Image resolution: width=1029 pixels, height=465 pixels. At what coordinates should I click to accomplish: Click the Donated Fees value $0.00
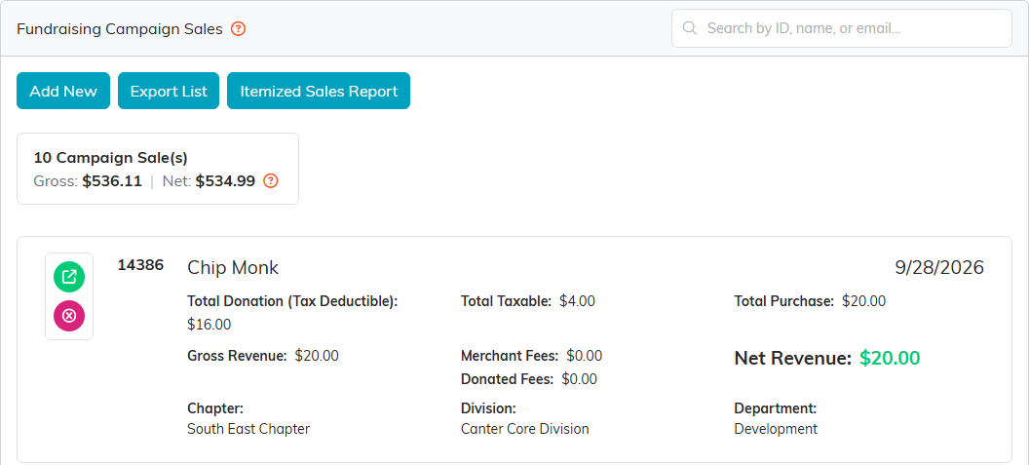580,379
